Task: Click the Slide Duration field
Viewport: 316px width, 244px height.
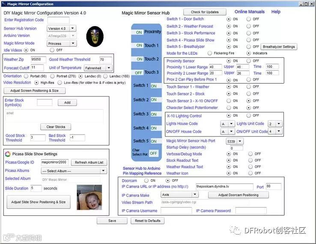Action: 36,188
